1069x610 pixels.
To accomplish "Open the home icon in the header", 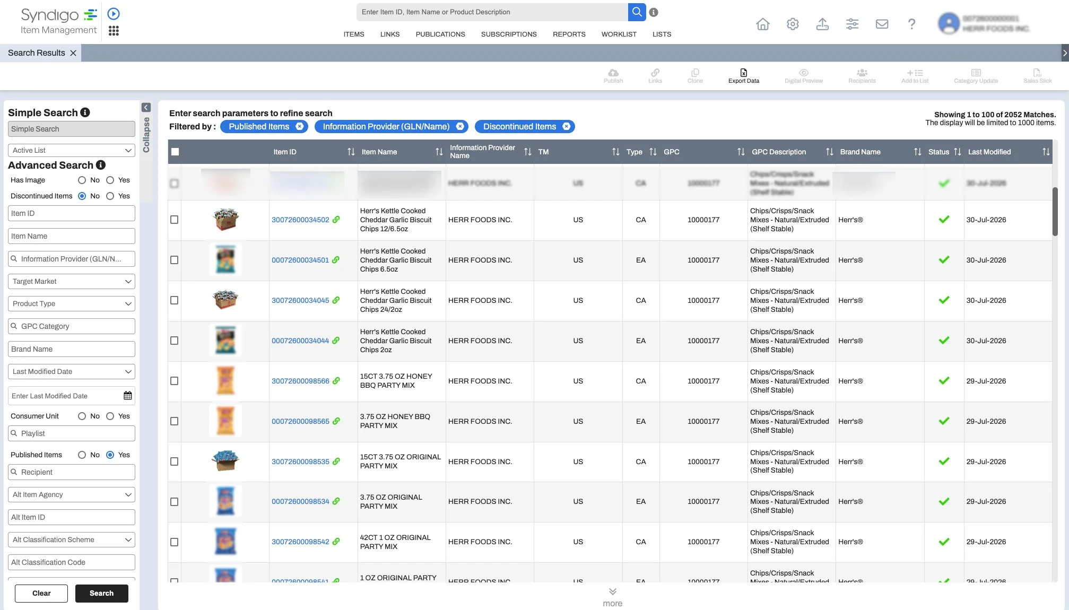I will pos(762,24).
